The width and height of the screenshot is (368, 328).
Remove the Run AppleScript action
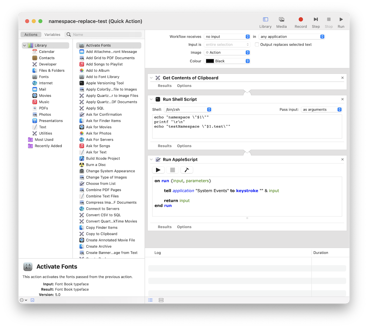click(x=343, y=160)
